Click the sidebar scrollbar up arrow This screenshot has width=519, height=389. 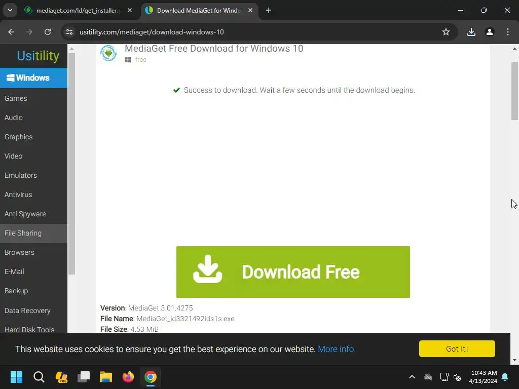(71, 49)
